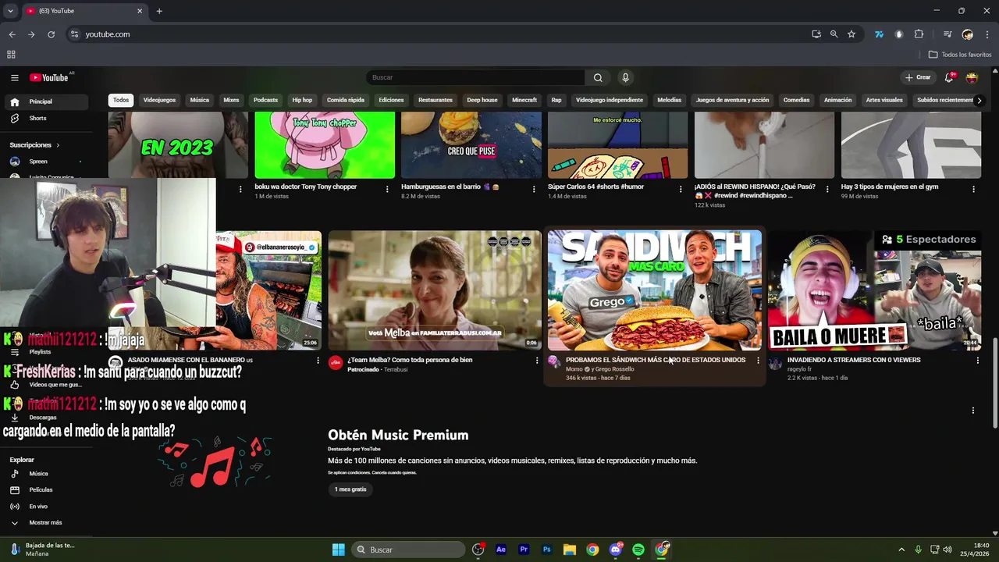The height and width of the screenshot is (562, 999).
Task: Select the Minecraft filter chip
Action: tap(524, 100)
